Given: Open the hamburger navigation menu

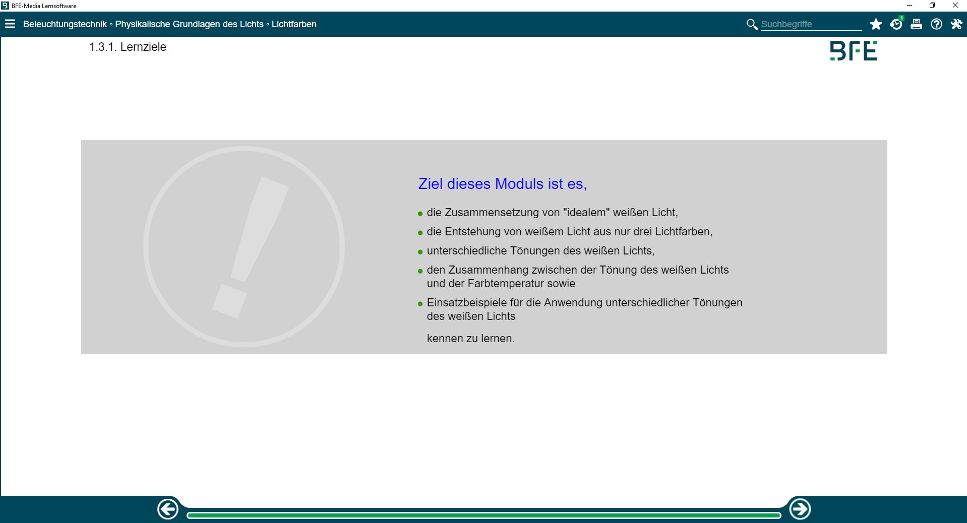Looking at the screenshot, I should [x=10, y=24].
